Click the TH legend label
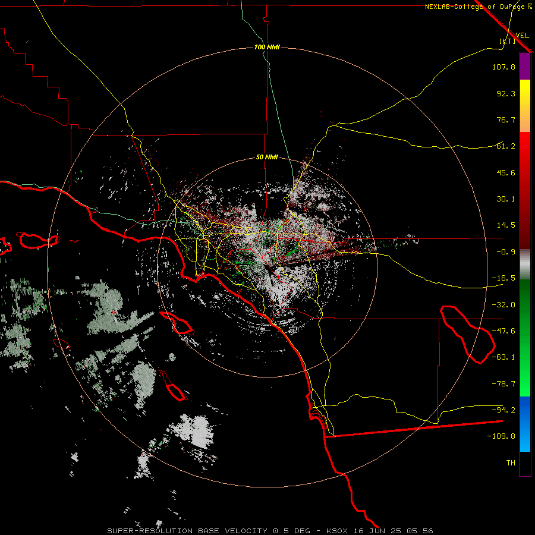The width and height of the screenshot is (535, 535). pyautogui.click(x=511, y=463)
